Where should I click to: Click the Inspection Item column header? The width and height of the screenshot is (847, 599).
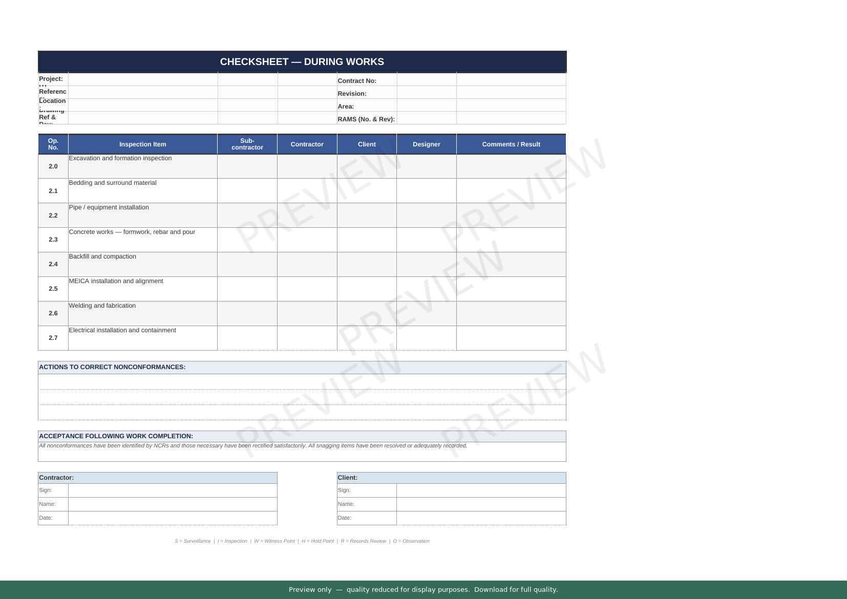click(x=142, y=144)
